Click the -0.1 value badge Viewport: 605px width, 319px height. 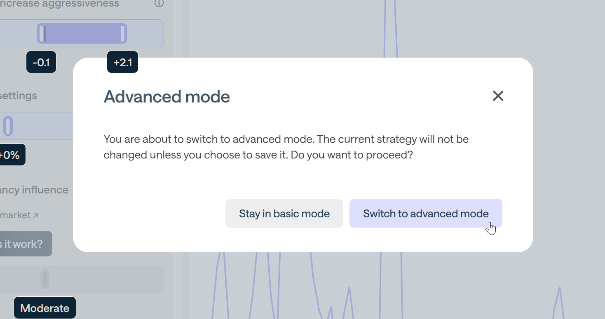[x=41, y=63]
